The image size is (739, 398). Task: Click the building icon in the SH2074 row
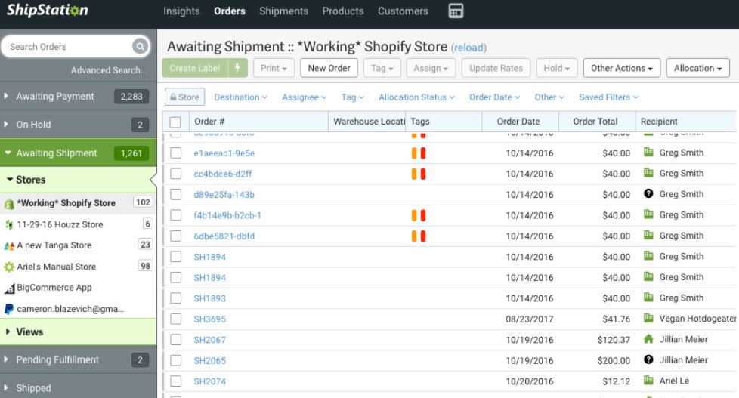648,380
